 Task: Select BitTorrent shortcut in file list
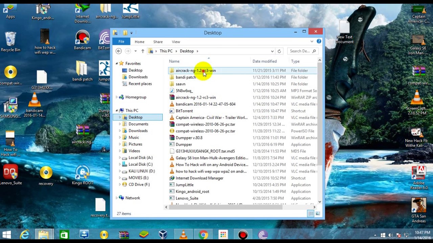coord(243,111)
